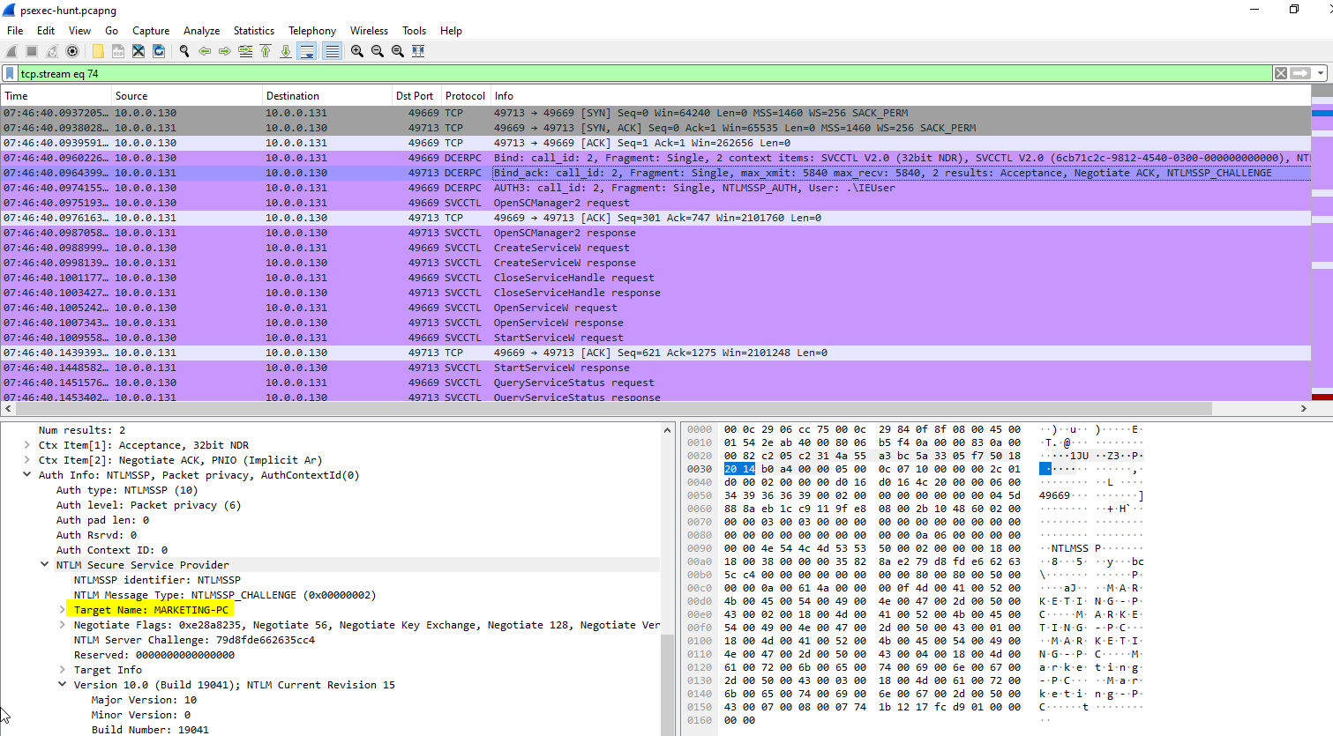Open display filter history dropdown
Screen dimensions: 1333x736
tap(1321, 73)
